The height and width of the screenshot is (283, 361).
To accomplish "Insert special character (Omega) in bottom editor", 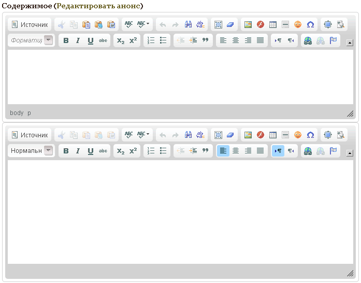I will (x=310, y=135).
